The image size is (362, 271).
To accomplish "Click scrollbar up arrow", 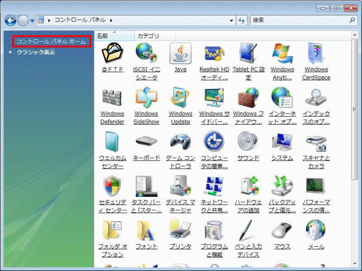I will point(355,35).
